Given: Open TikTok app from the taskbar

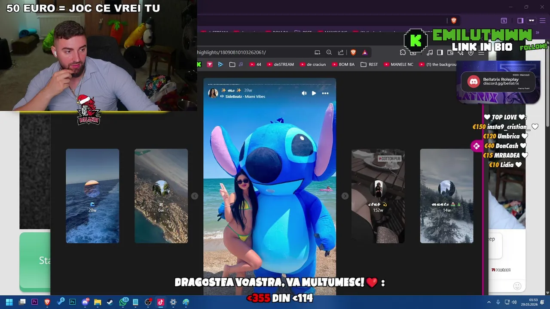Looking at the screenshot, I should pos(161,302).
